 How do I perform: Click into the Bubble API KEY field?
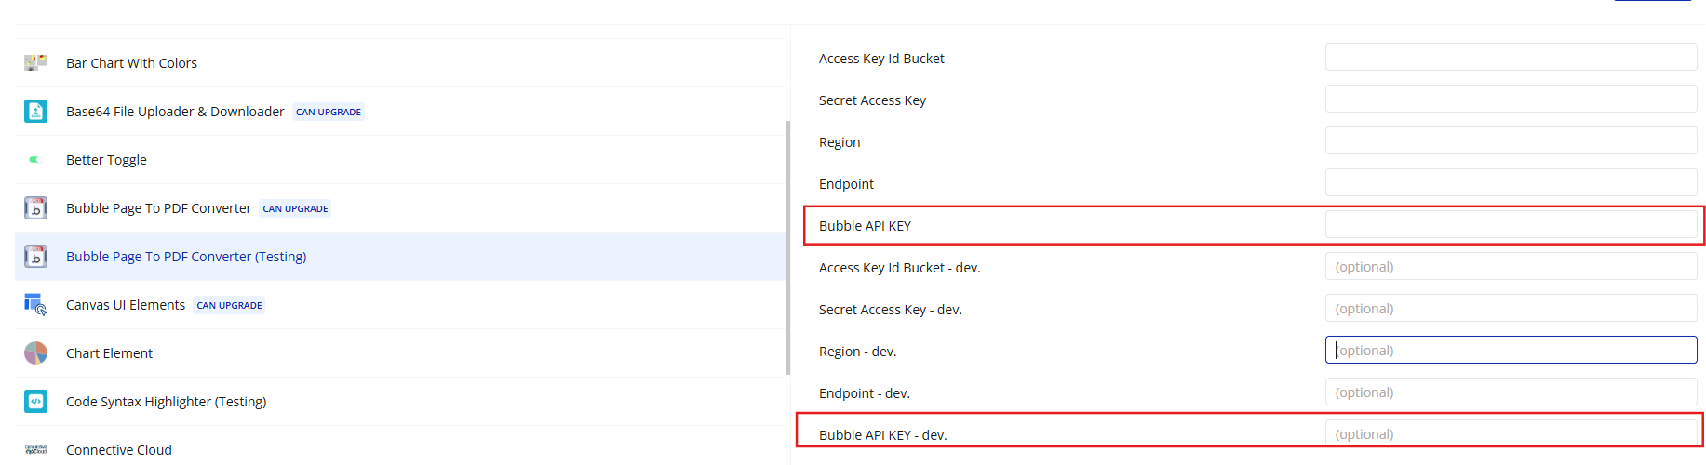point(1510,225)
